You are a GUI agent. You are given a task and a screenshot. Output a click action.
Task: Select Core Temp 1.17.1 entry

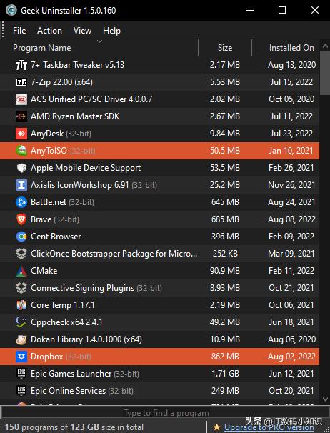(159, 305)
